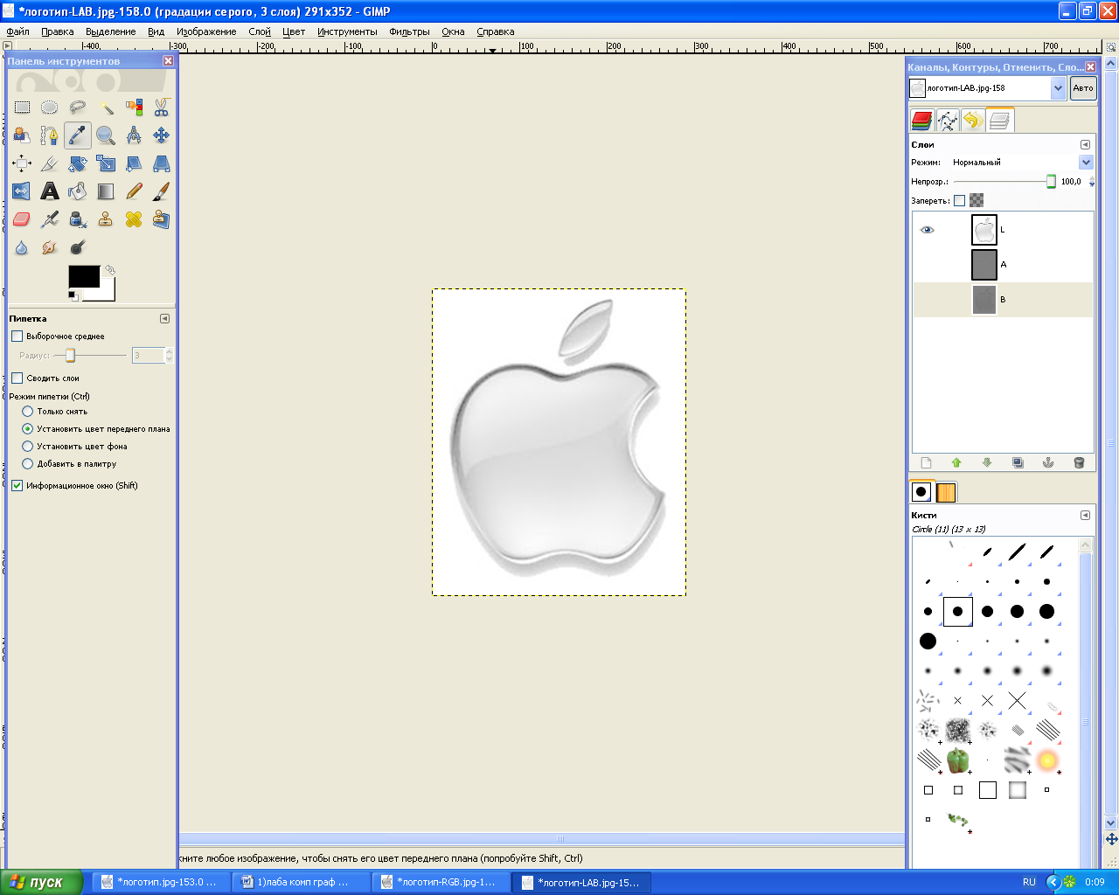Viewport: 1119px width, 895px height.
Task: Choose 'Установить цвет переднего плана' radio option
Action: tap(27, 428)
